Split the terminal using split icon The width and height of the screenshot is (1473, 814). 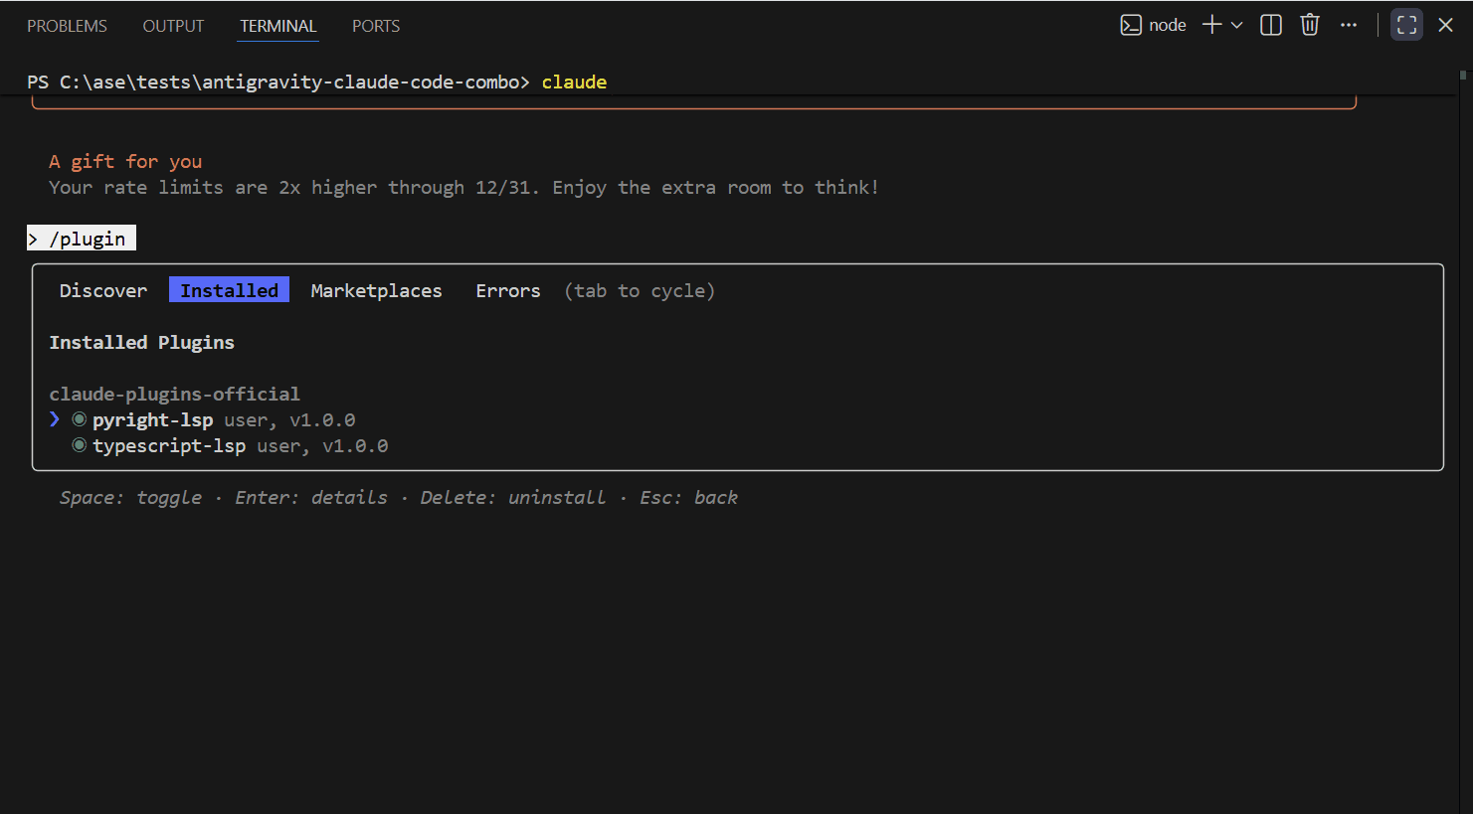(x=1271, y=26)
